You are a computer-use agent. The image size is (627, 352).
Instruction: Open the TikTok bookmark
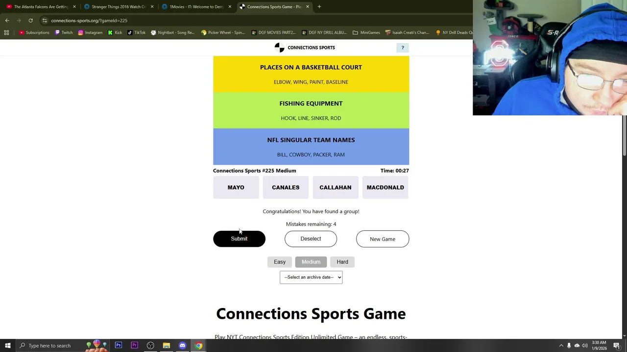pos(136,33)
